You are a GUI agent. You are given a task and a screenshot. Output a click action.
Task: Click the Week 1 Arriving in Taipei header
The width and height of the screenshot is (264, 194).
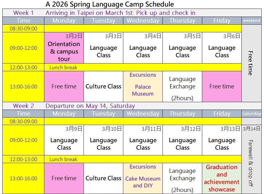pyautogui.click(x=120, y=13)
